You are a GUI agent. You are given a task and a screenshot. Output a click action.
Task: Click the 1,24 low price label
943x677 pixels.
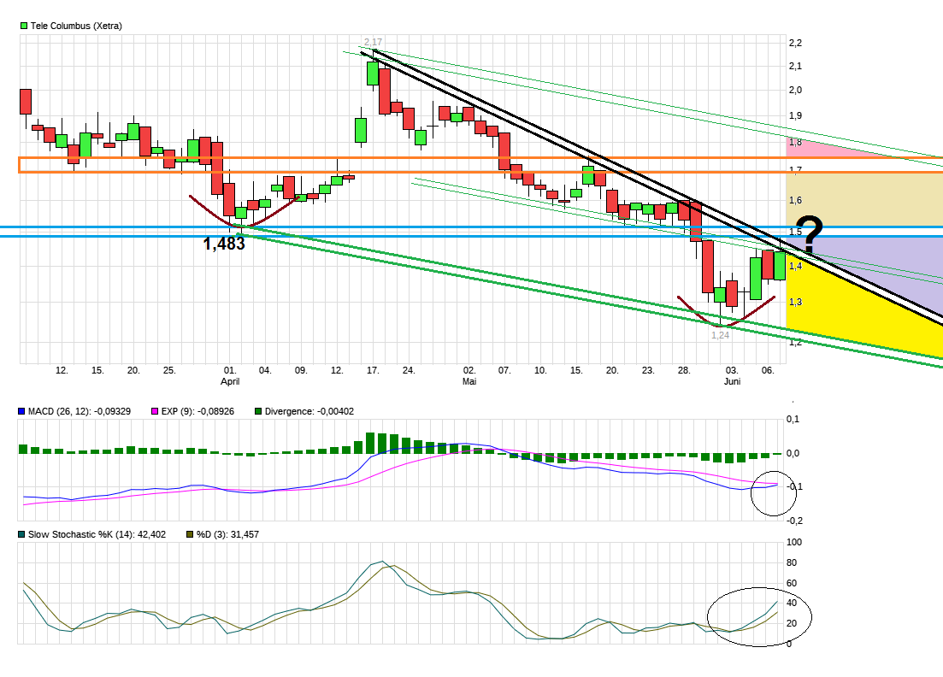[721, 337]
